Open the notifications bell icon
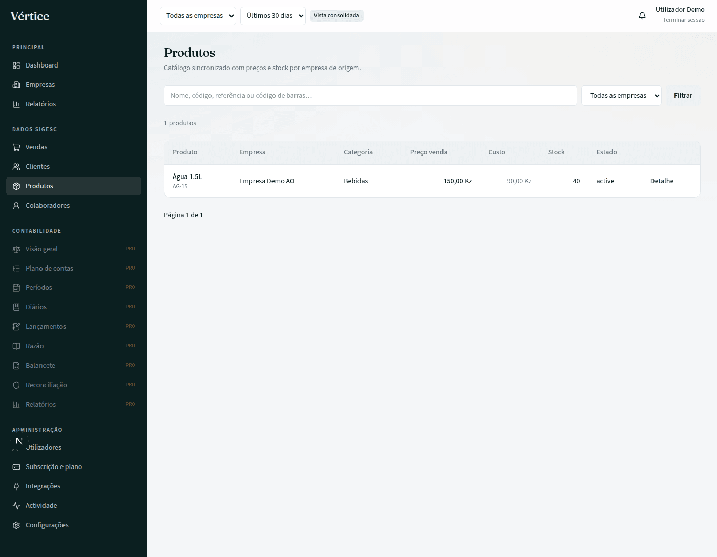 (642, 16)
